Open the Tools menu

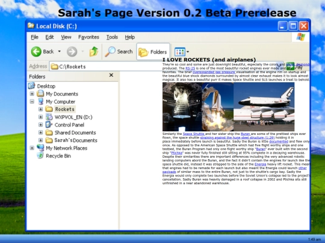pos(112,37)
